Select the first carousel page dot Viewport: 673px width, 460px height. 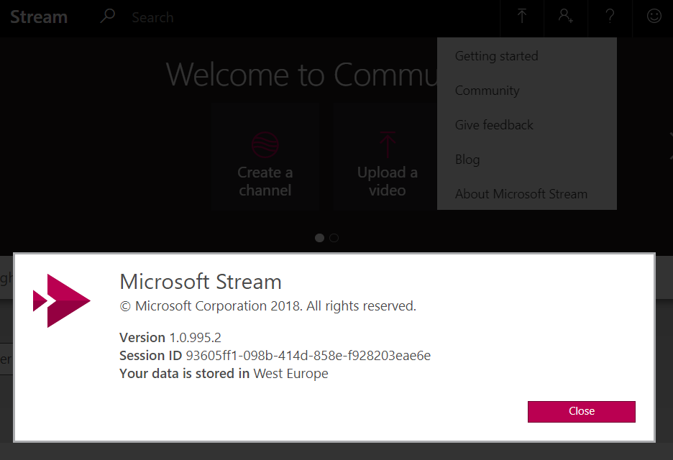tap(320, 238)
